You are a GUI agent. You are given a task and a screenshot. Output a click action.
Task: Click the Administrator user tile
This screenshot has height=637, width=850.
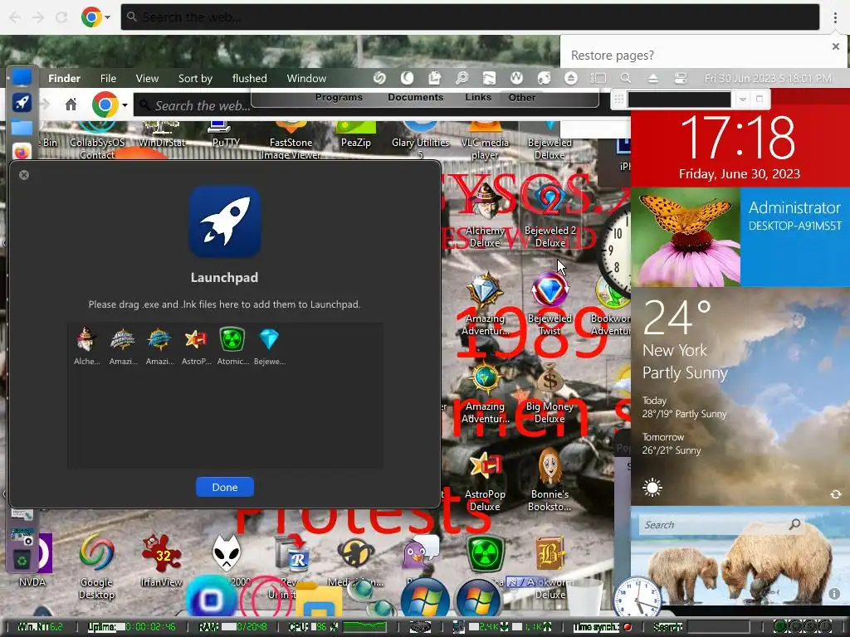pyautogui.click(x=794, y=236)
